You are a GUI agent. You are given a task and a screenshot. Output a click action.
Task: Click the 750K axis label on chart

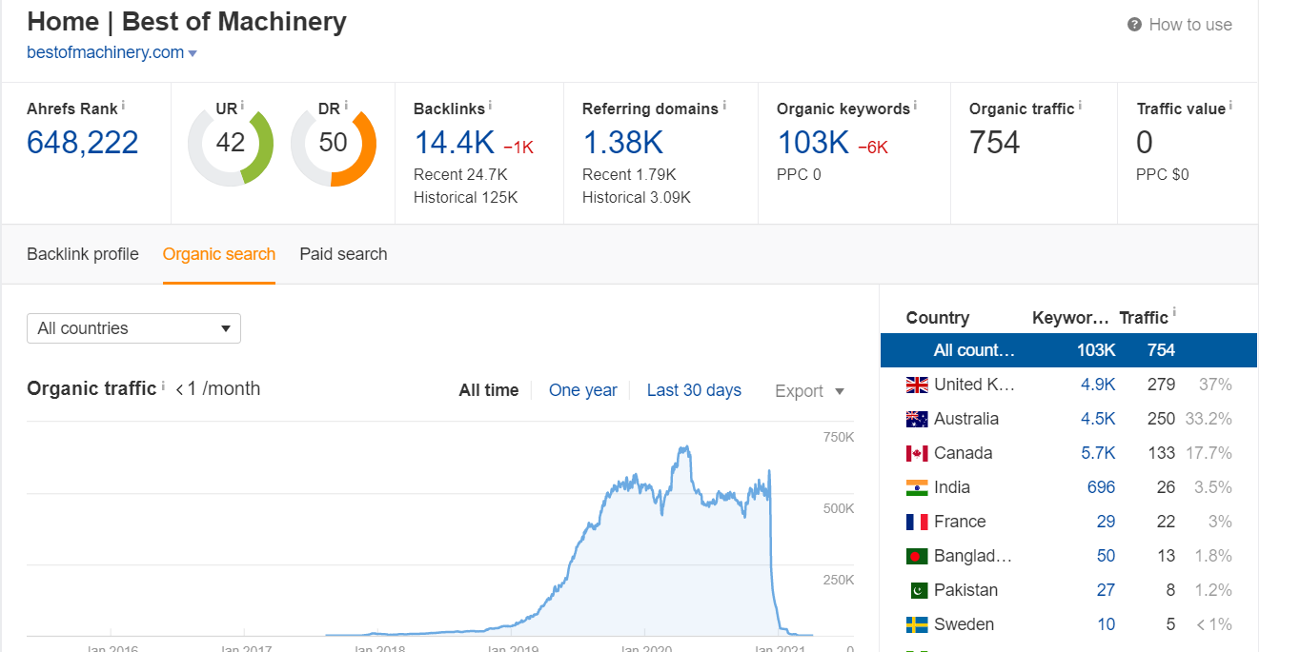click(838, 437)
